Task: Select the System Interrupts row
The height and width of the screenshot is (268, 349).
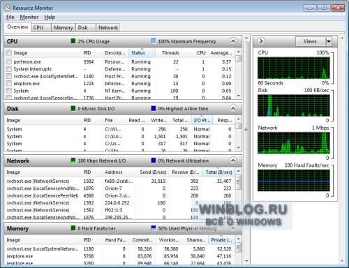Action: 120,69
